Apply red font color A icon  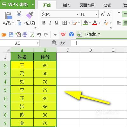point(95,23)
